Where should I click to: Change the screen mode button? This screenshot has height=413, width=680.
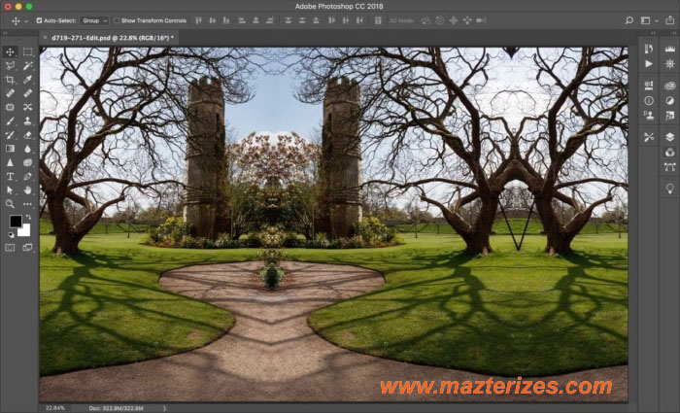pyautogui.click(x=28, y=247)
